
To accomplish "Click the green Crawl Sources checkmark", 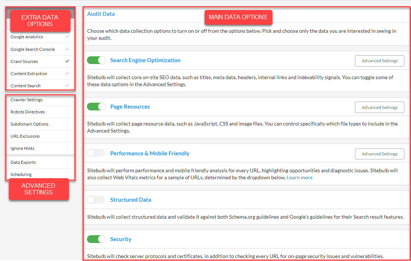I will [x=67, y=61].
